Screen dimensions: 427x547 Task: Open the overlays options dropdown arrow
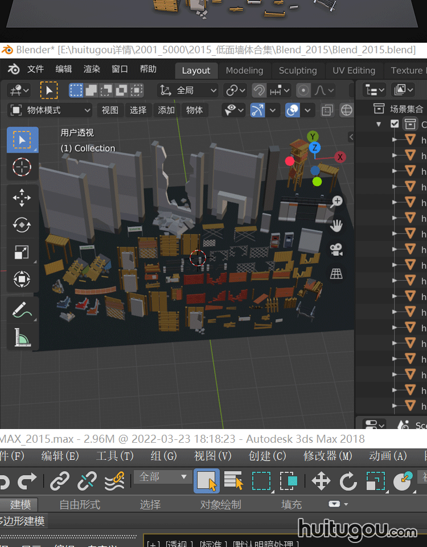point(307,111)
